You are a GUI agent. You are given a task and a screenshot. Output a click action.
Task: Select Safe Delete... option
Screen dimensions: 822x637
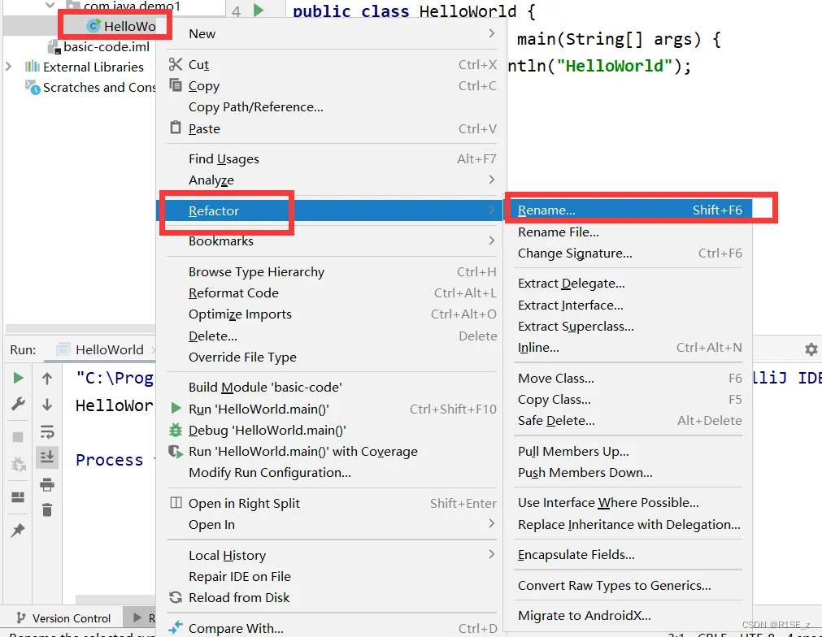(628, 421)
